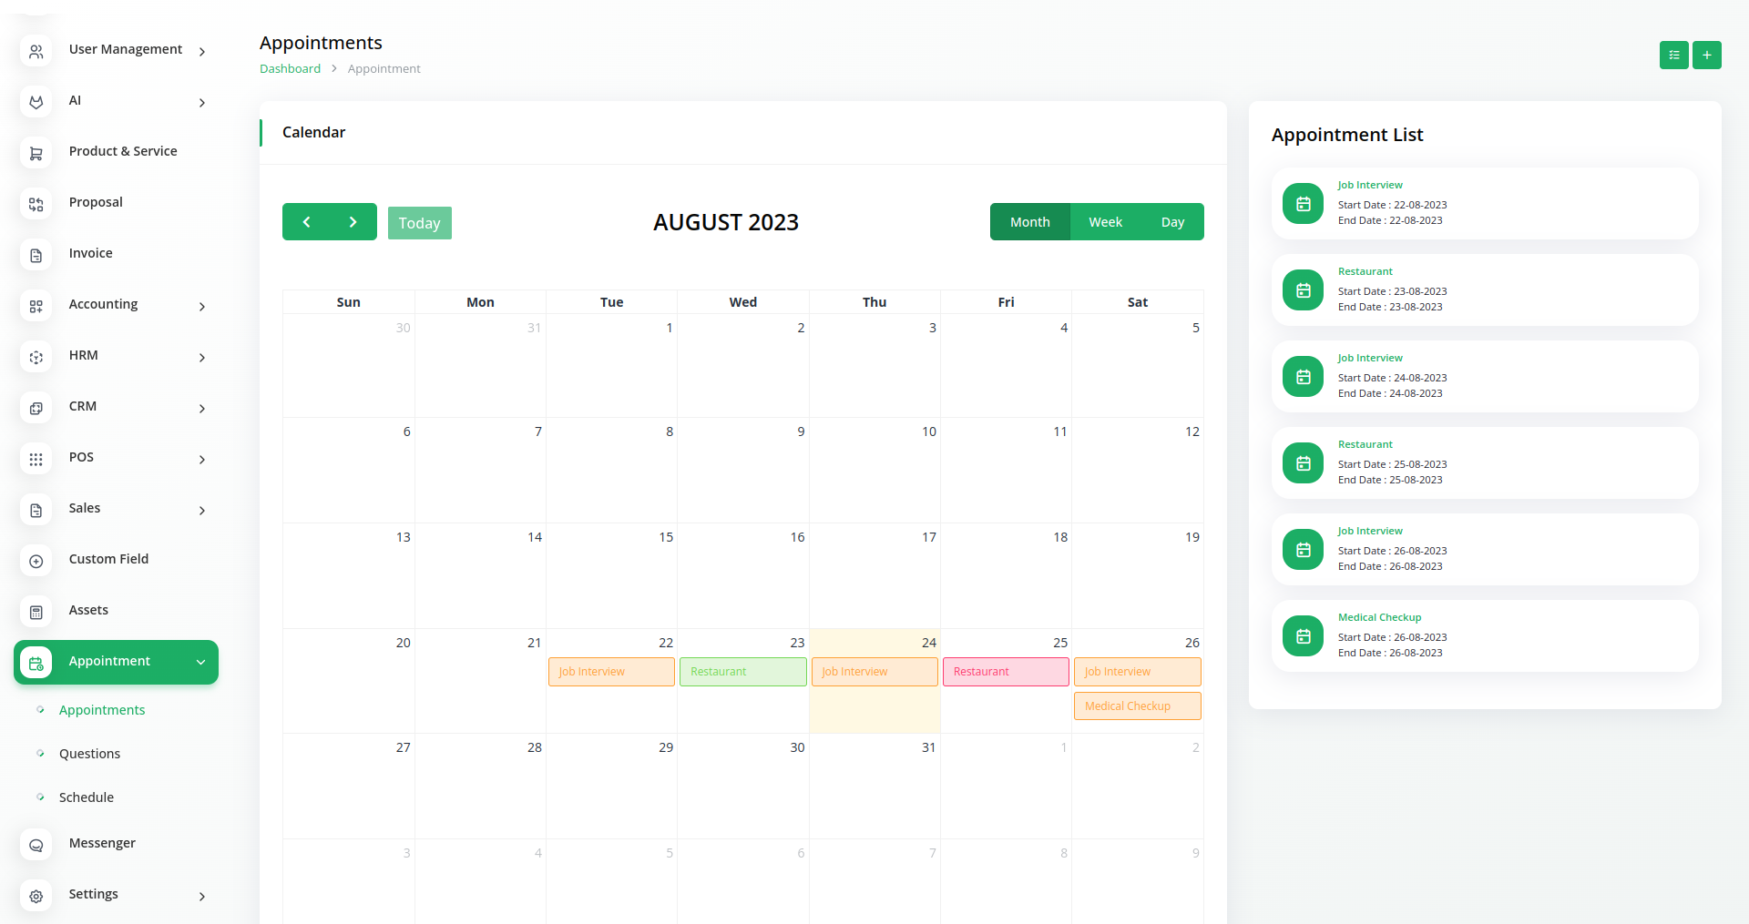Collapse the Appointment sidebar section
Image resolution: width=1749 pixels, height=924 pixels.
click(200, 662)
